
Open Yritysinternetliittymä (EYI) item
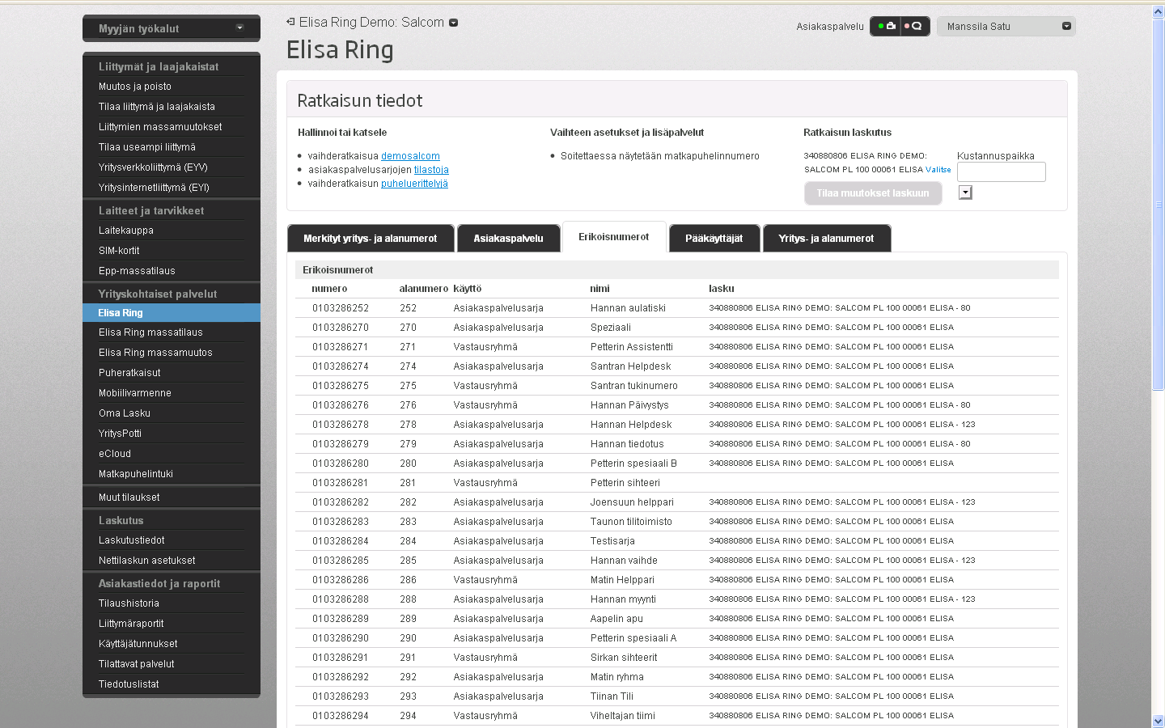[x=154, y=188]
